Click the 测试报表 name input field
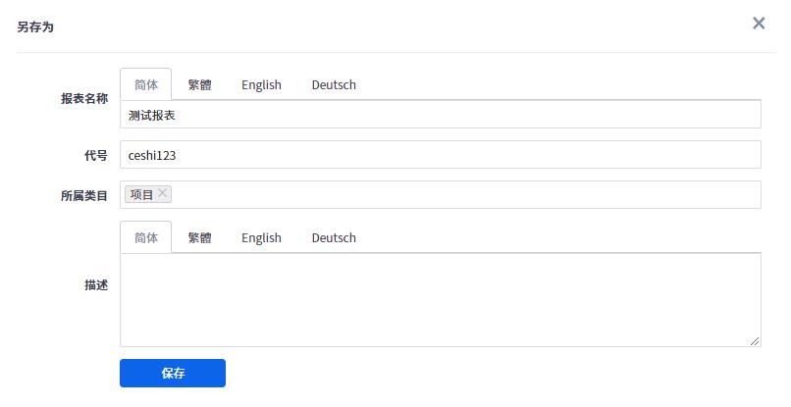Viewport: 791px width, 407px height. tap(440, 115)
